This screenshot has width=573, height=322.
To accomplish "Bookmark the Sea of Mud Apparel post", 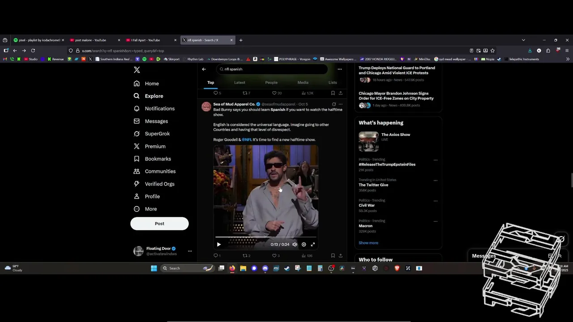I will [x=333, y=256].
